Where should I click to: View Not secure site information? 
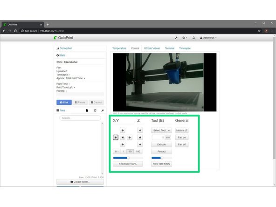point(29,31)
